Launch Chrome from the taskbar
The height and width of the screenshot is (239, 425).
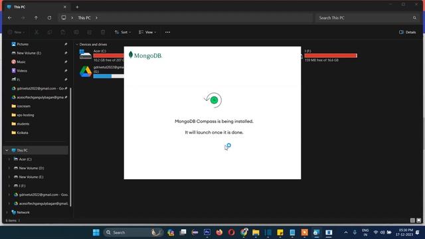(x=244, y=232)
